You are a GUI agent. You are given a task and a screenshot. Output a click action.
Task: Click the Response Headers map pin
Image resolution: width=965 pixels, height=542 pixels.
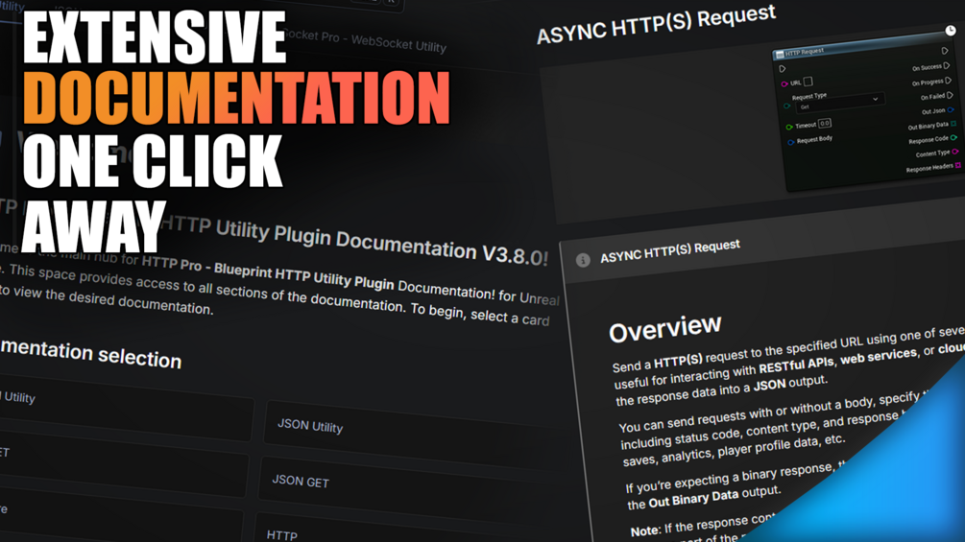point(957,165)
